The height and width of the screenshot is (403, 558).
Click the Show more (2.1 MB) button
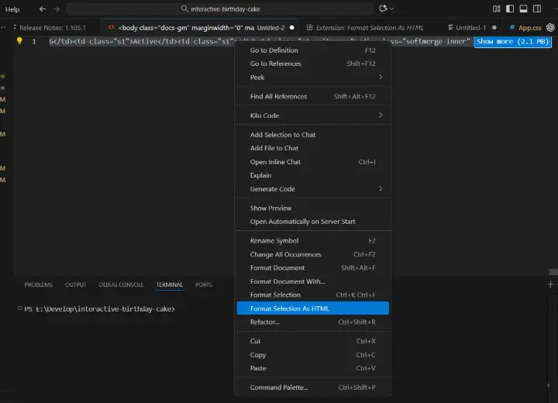[x=512, y=41]
